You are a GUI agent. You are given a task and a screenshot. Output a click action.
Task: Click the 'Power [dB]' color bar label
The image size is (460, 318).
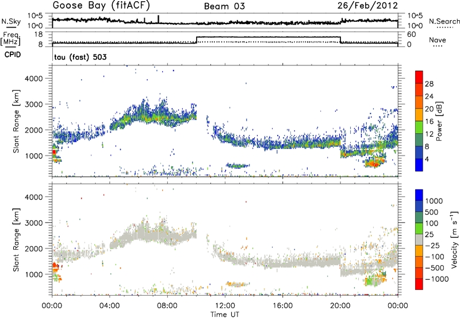439,121
